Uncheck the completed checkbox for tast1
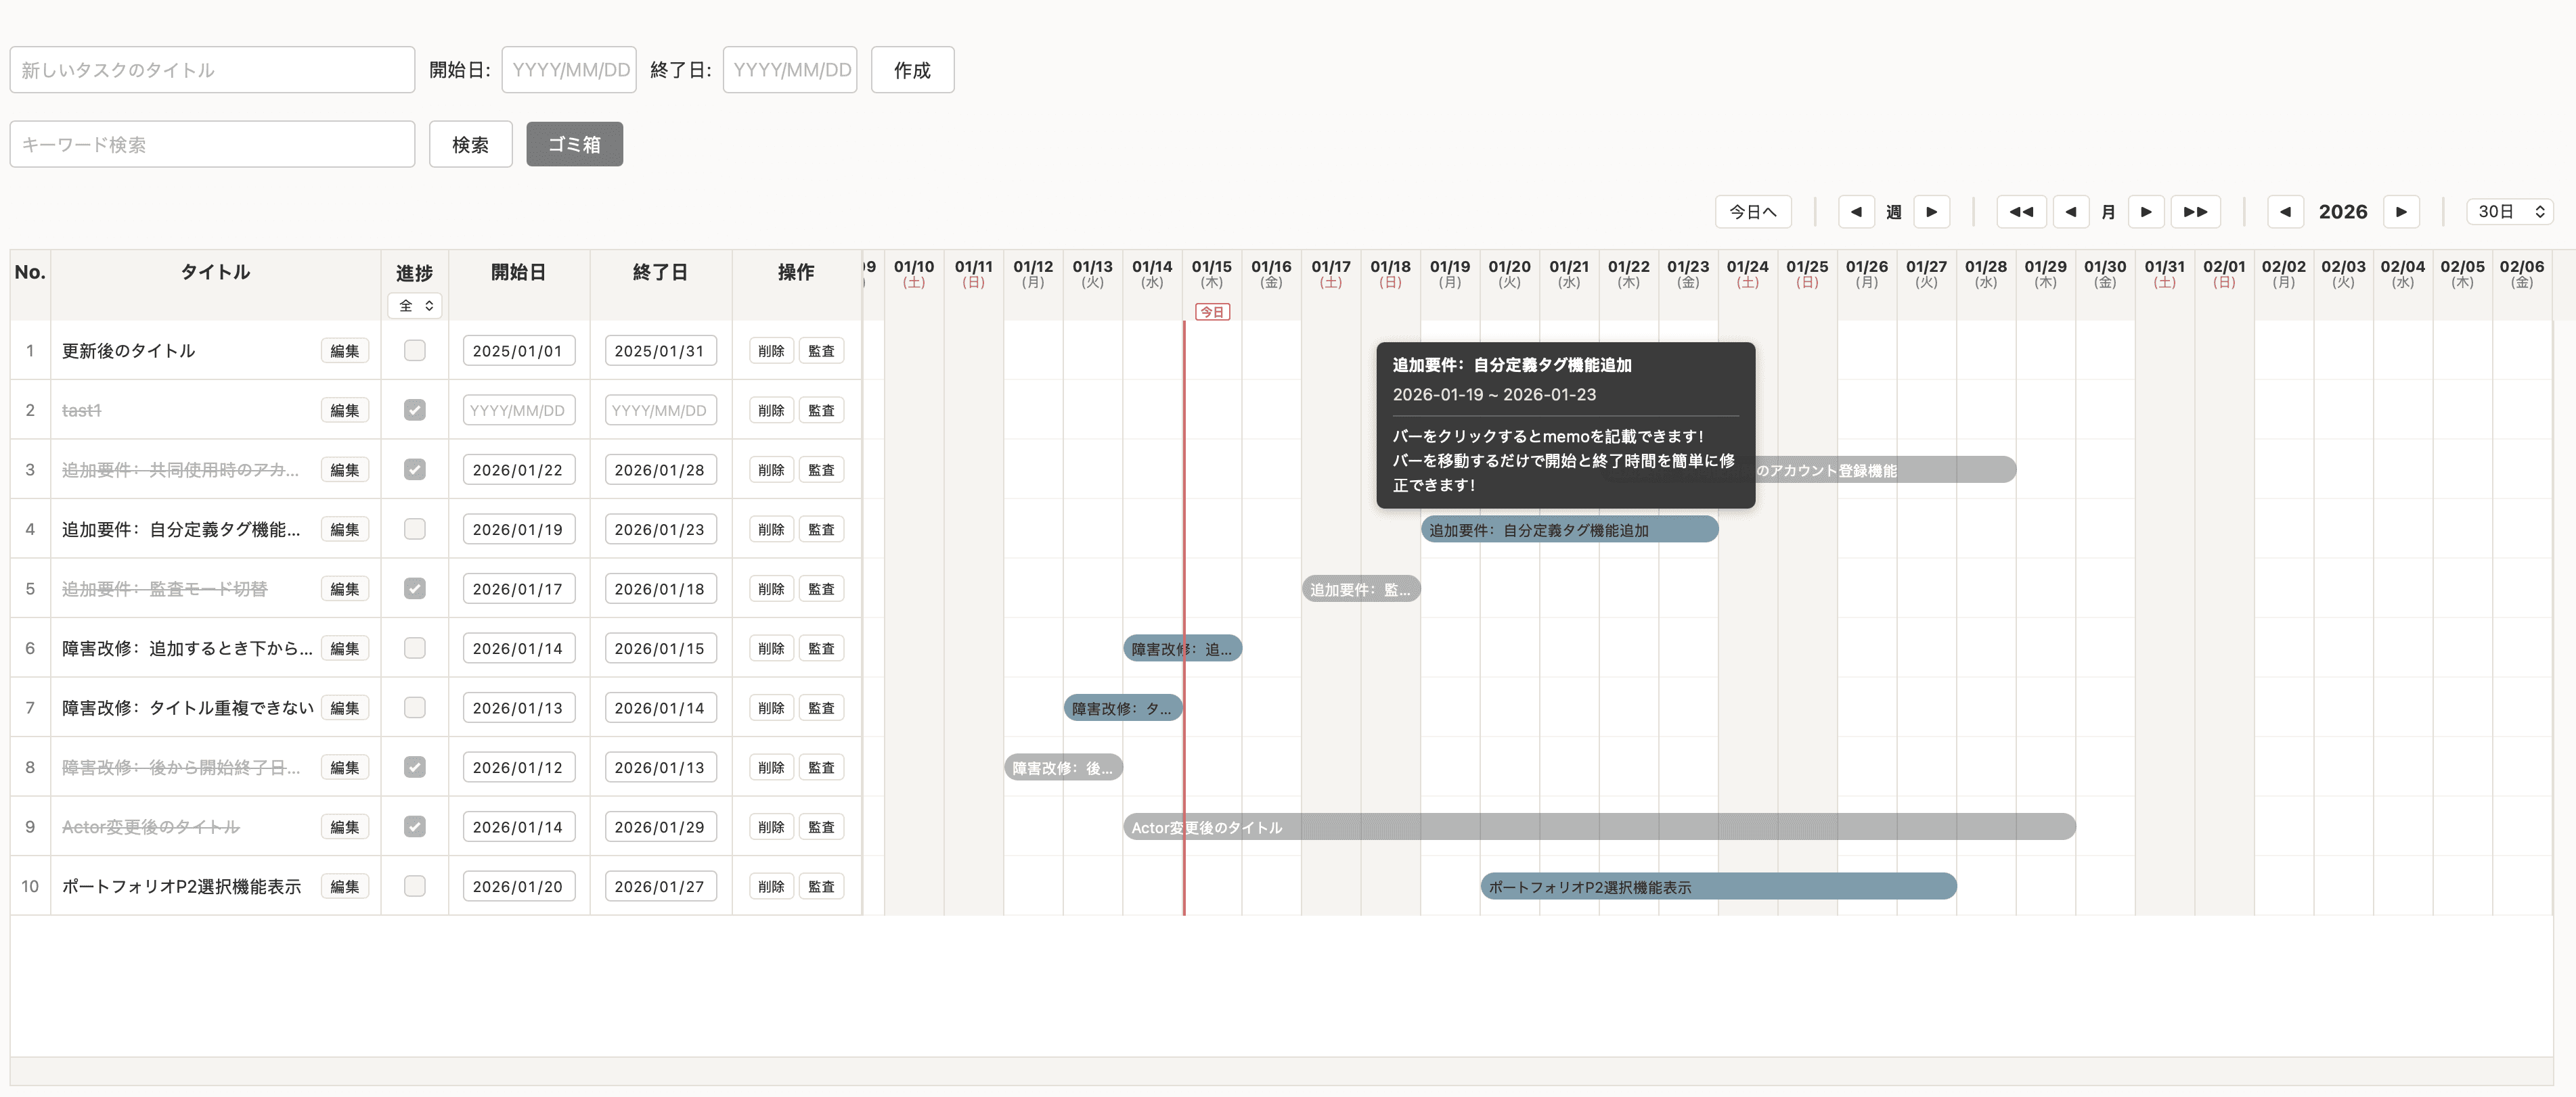 (415, 410)
